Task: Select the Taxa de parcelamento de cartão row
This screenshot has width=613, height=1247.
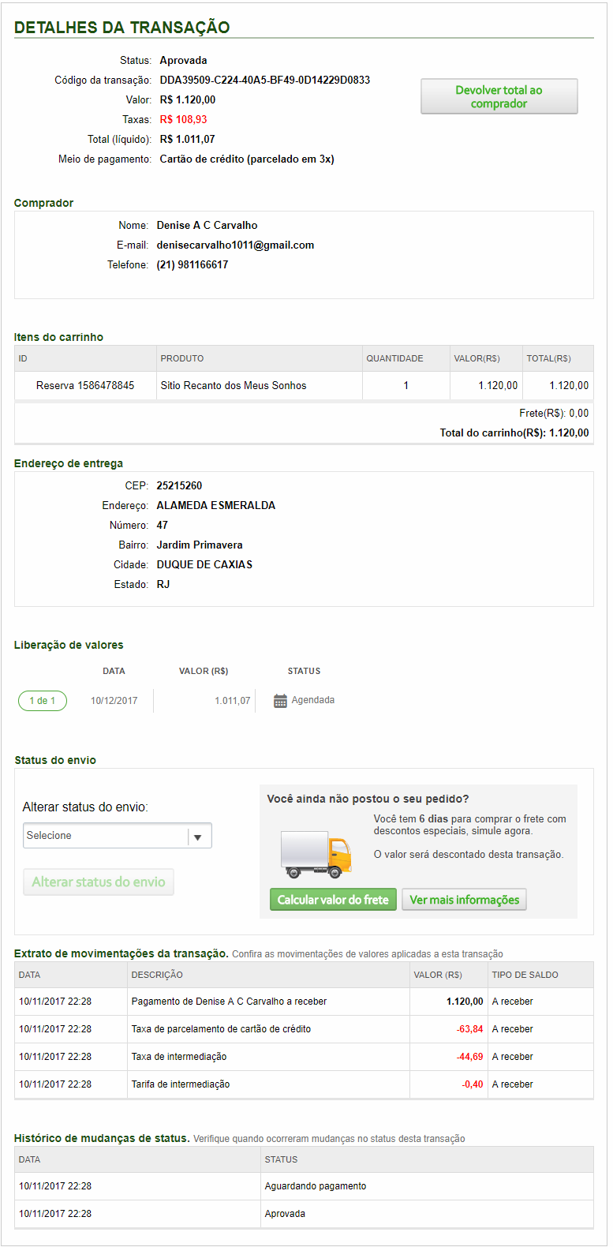Action: (x=221, y=1029)
